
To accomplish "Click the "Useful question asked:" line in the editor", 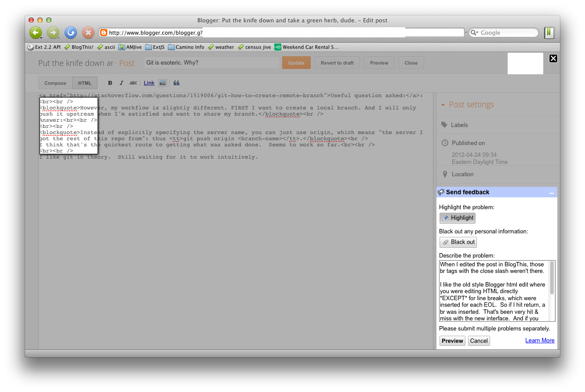I will pyautogui.click(x=231, y=95).
